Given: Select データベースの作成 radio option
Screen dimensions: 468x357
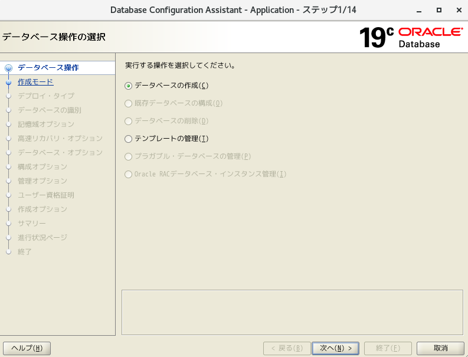Looking at the screenshot, I should 166,86.
